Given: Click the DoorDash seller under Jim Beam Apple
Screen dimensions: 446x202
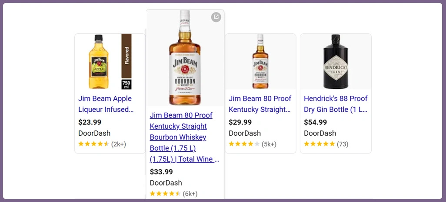Looking at the screenshot, I should pyautogui.click(x=94, y=133).
